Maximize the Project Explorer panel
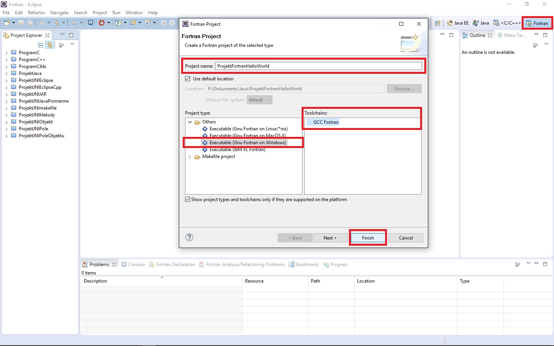Screen dimensions: 554x346 (71, 35)
